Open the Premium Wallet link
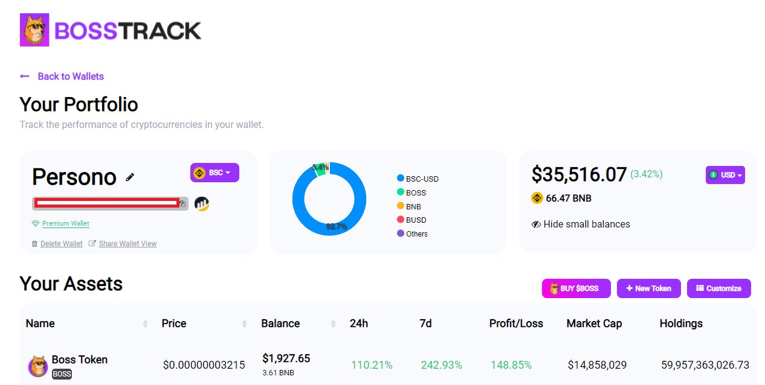Viewport: 765px width, 385px height. (66, 223)
